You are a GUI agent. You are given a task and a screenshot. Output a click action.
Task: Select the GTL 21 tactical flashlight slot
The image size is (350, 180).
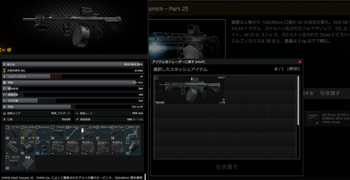pos(133,147)
